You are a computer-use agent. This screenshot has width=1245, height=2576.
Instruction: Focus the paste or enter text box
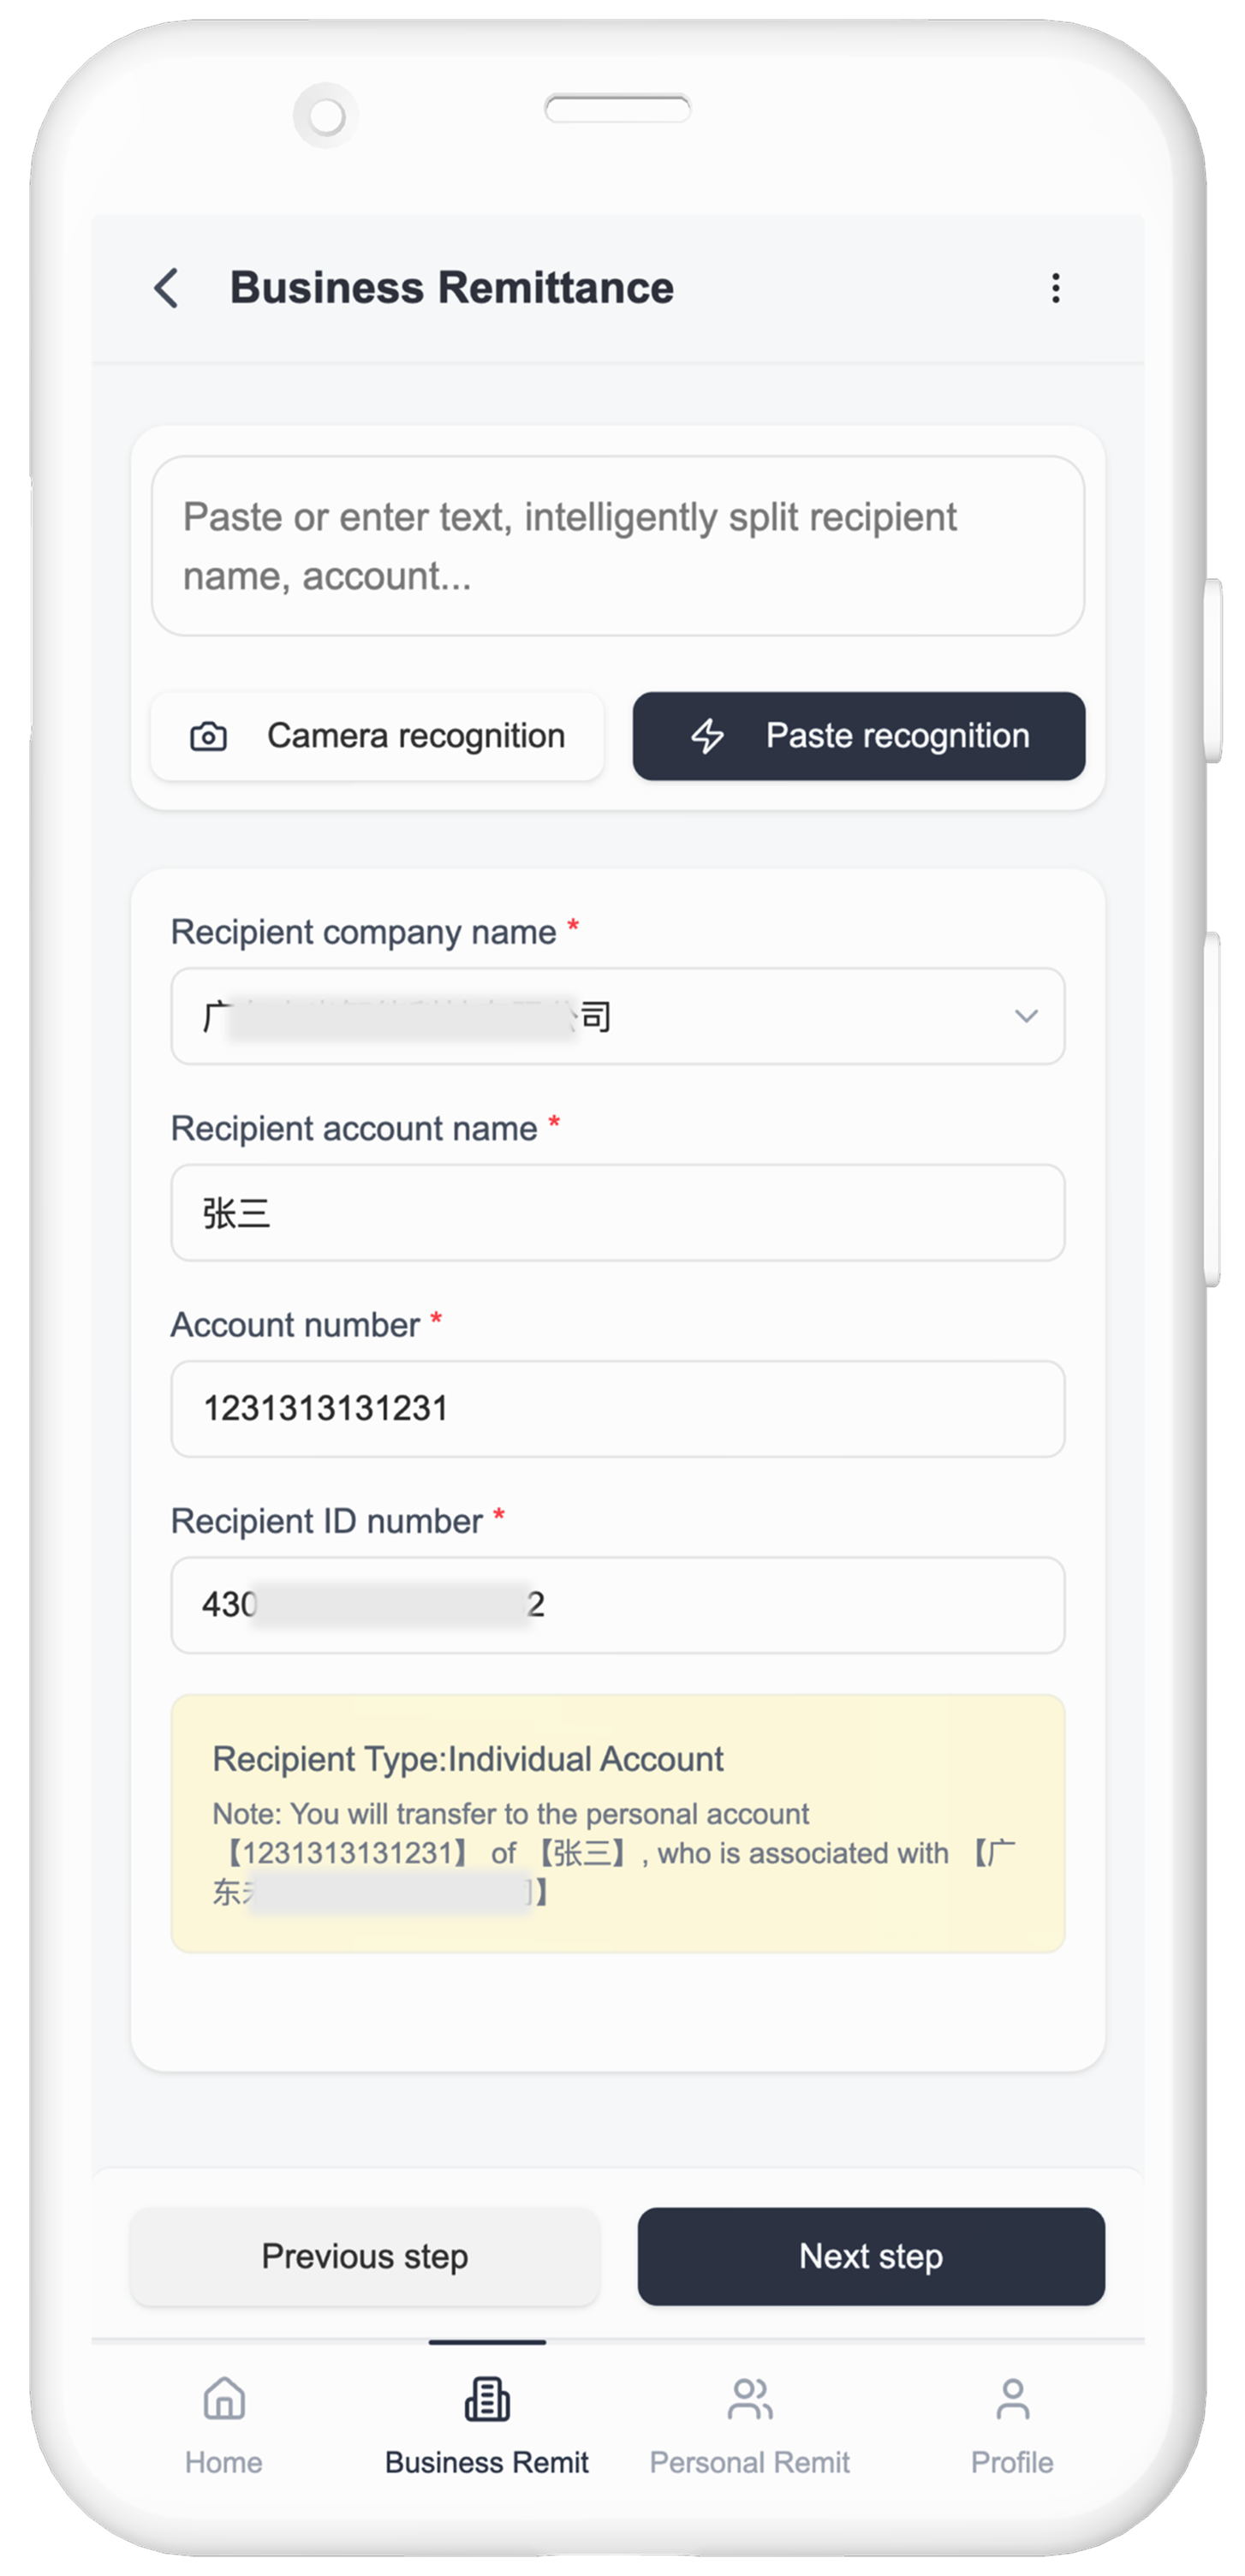[617, 546]
